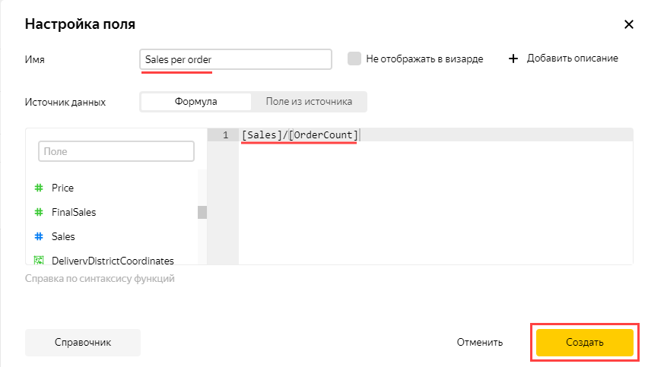Click the green number icon beside FinalSales
This screenshot has height=367, width=648.
point(39,212)
